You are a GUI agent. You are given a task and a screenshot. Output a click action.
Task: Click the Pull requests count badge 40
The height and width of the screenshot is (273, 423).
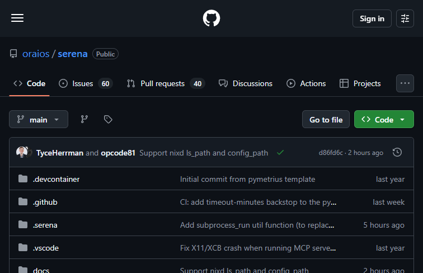point(198,83)
